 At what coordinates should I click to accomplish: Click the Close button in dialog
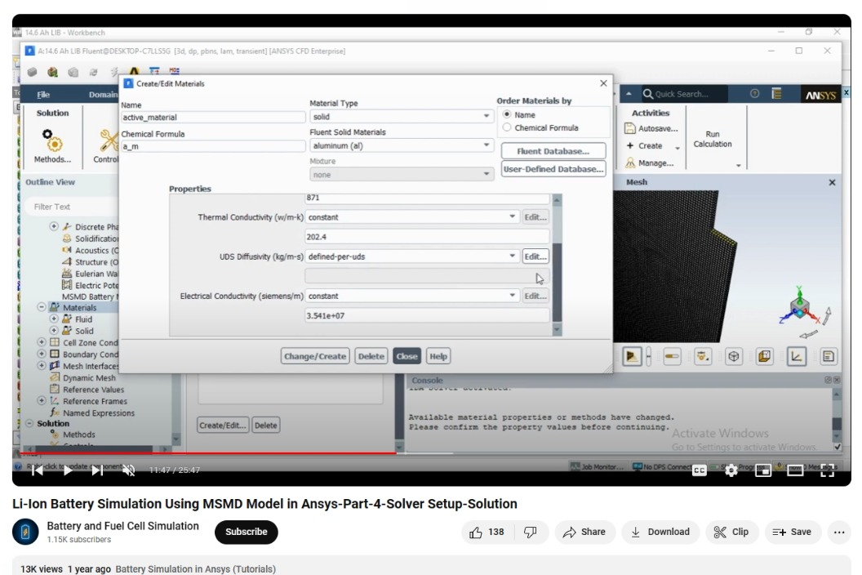pos(407,356)
